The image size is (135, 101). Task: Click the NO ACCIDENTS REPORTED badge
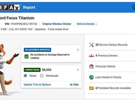37,50
